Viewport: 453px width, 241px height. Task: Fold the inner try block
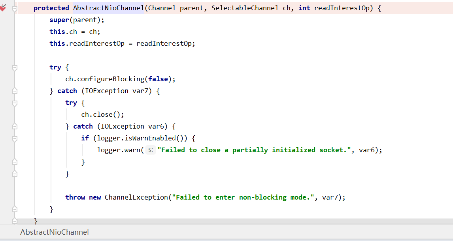pos(15,103)
